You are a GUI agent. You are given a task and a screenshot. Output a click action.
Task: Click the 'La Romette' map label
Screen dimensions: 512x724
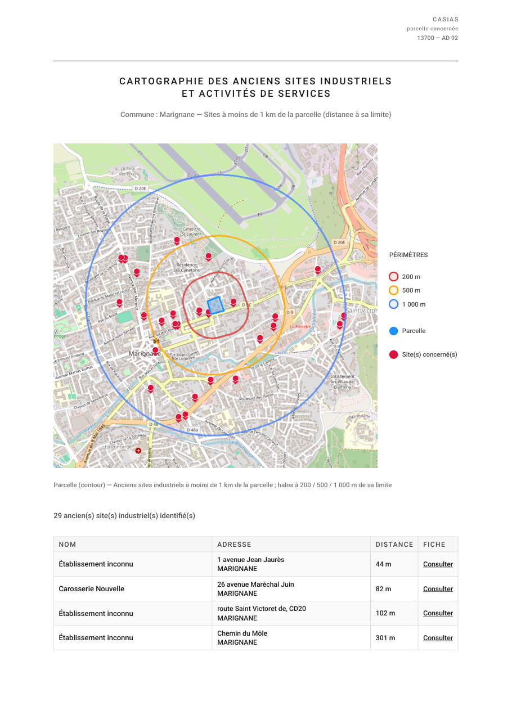(x=300, y=326)
